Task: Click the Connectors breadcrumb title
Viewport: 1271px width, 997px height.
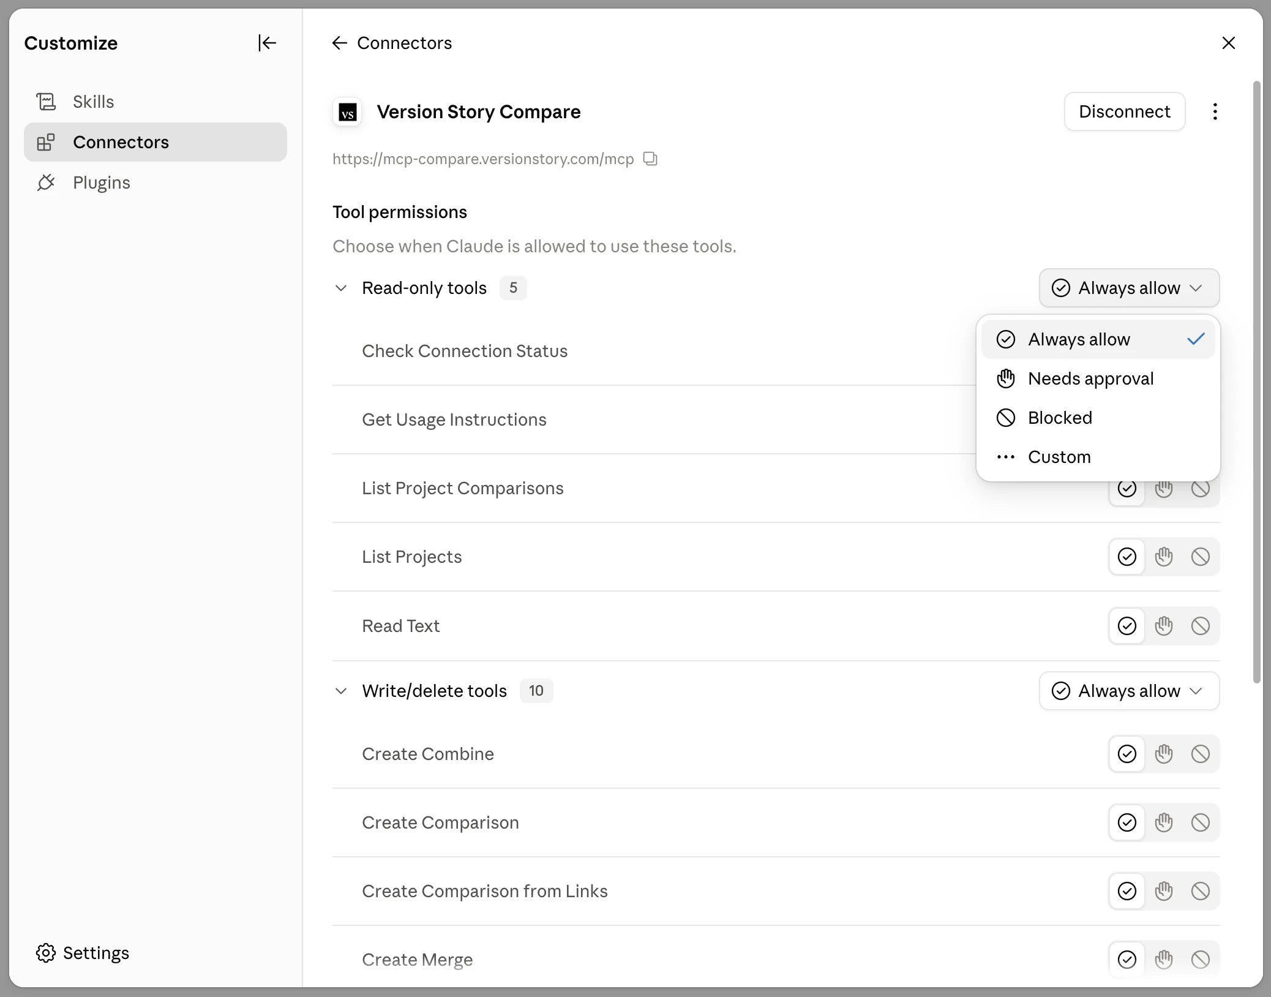Action: [405, 43]
